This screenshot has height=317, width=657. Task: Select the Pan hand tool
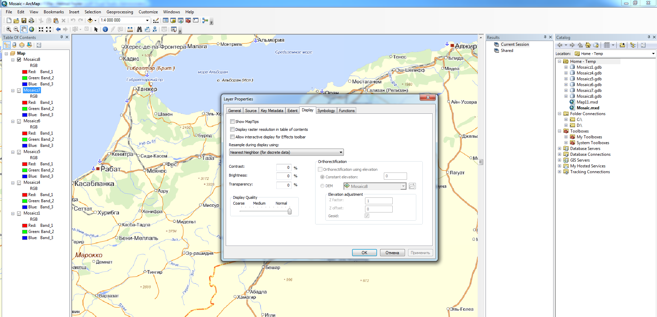point(24,29)
